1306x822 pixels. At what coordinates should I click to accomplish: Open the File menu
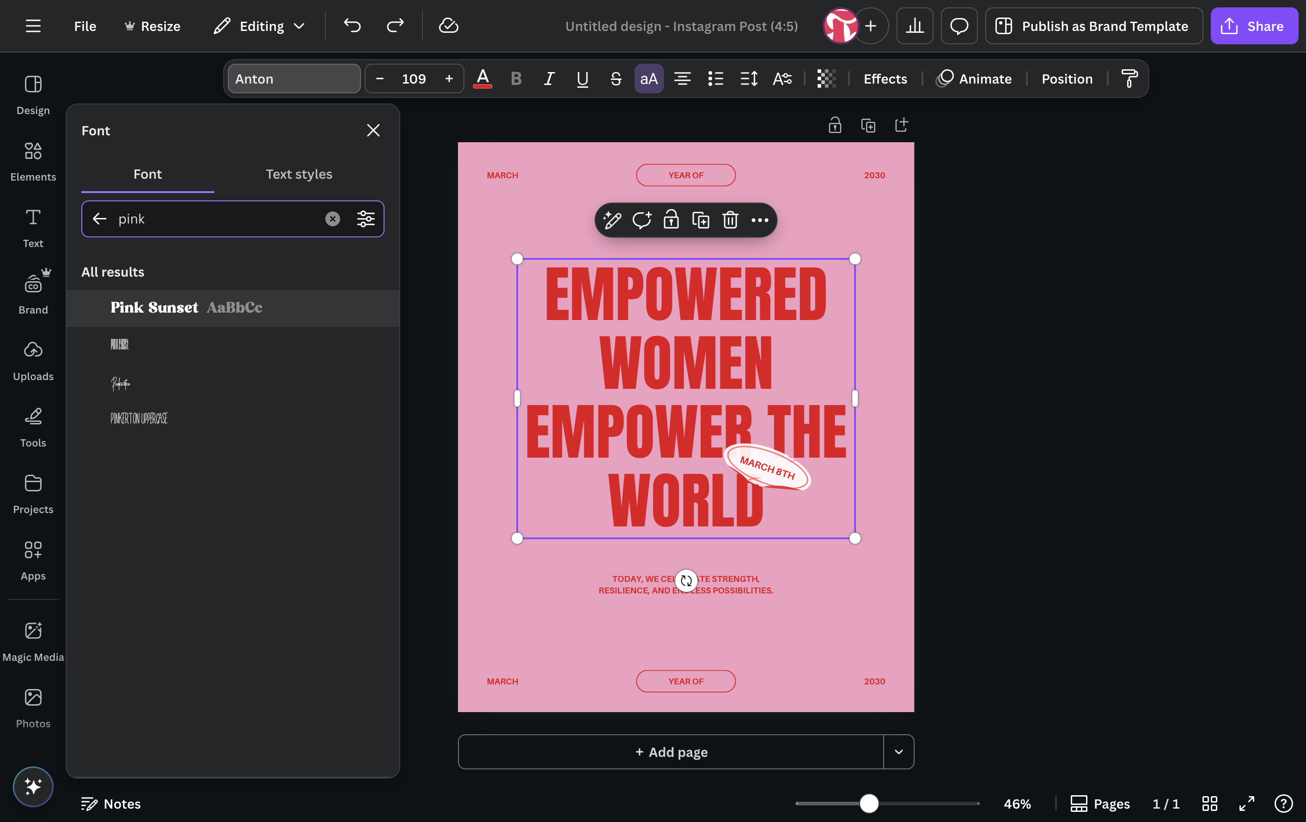pos(85,26)
